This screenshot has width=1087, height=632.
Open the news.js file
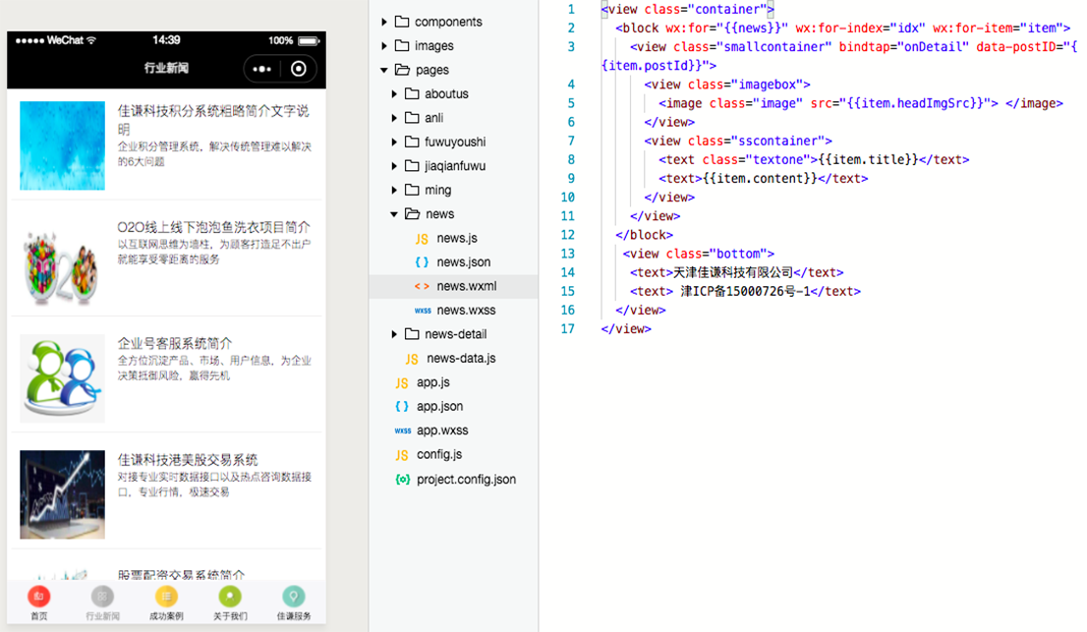(x=457, y=238)
